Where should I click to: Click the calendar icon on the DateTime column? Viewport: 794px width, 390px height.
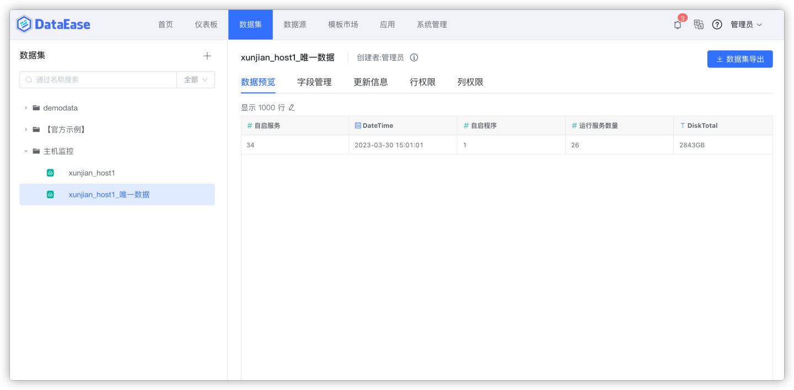pos(357,125)
